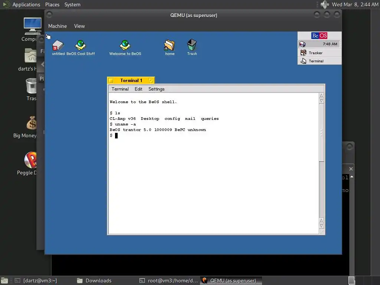This screenshot has width=380, height=285.
Task: Click terminal scrollbar top down arrow
Action: tap(321, 101)
